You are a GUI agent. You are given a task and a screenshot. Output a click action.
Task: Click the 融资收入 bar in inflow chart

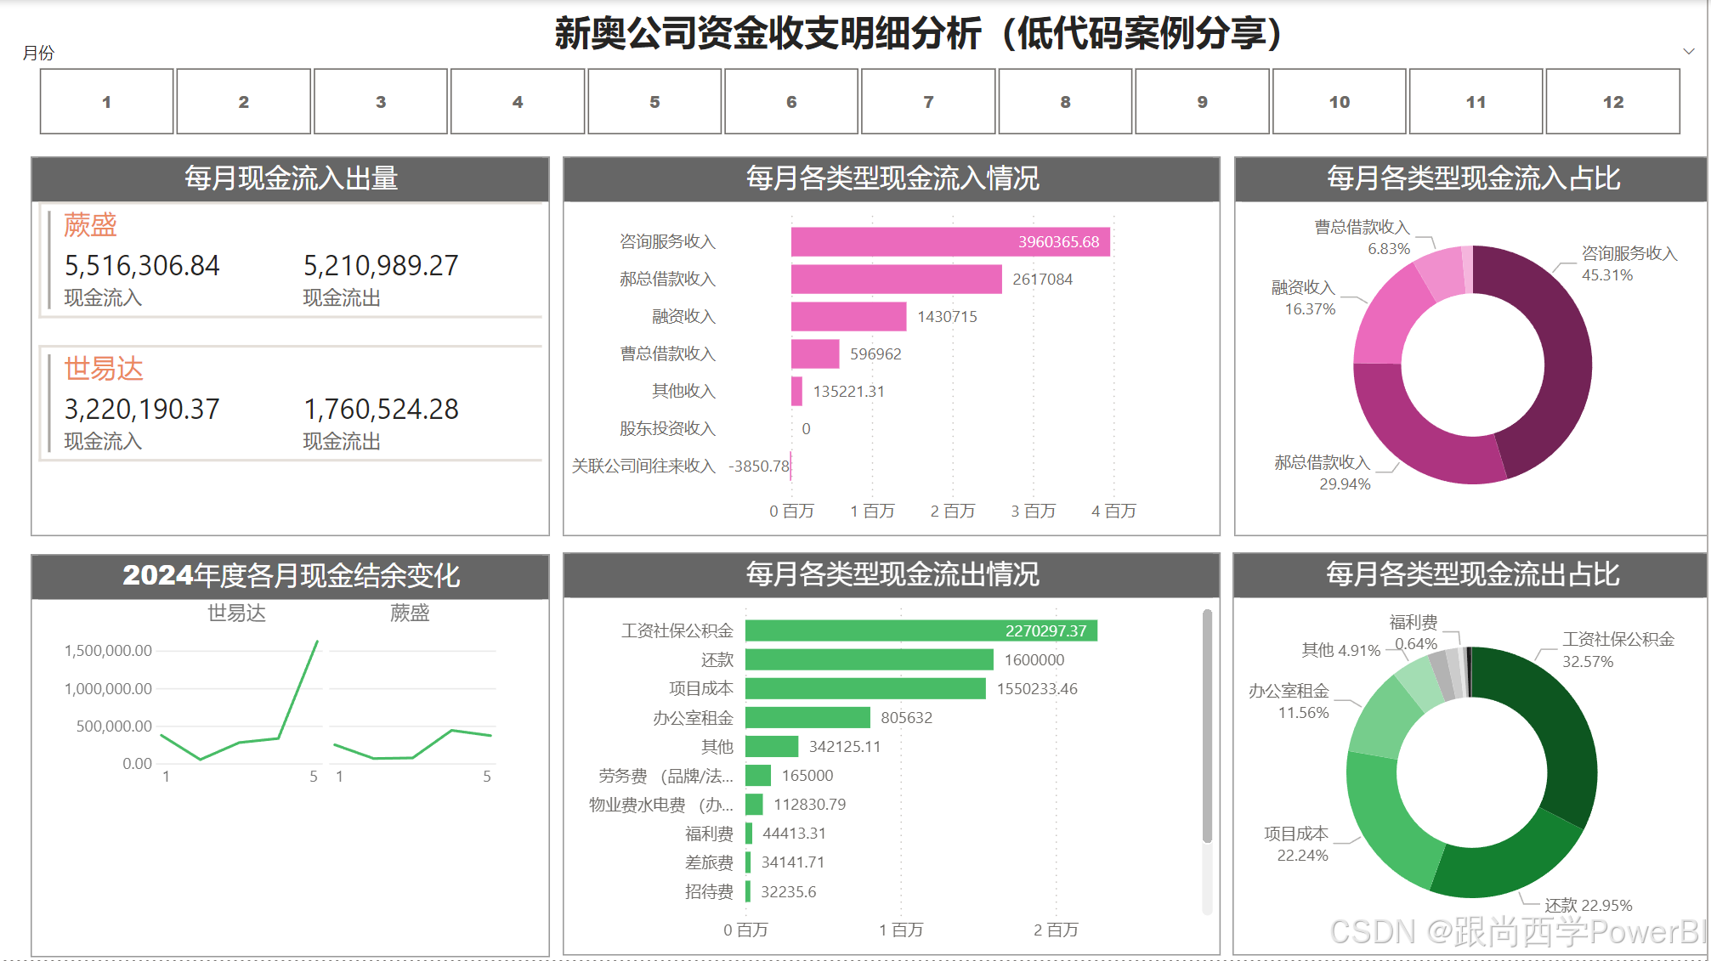coord(847,317)
